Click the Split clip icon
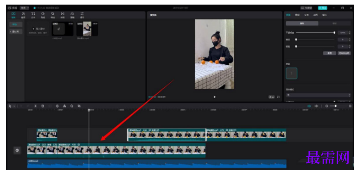This screenshot has height=172, width=358. pos(35,106)
